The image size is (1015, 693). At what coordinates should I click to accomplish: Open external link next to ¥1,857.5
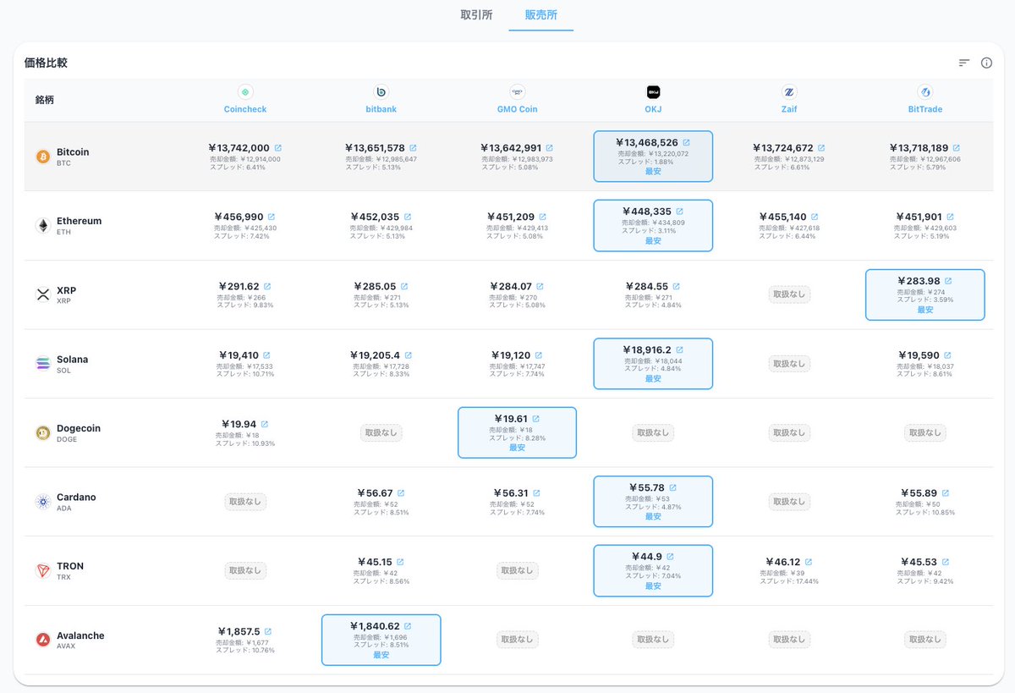tap(268, 631)
